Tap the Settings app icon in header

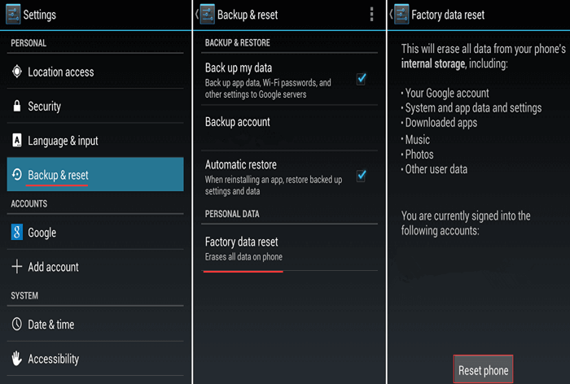click(12, 15)
